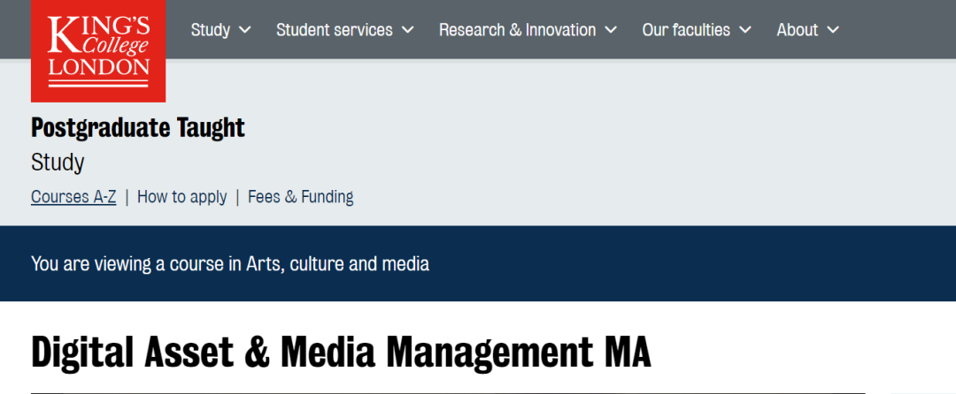Select the Research & Innovation menu label
The height and width of the screenshot is (394, 956).
tap(517, 30)
